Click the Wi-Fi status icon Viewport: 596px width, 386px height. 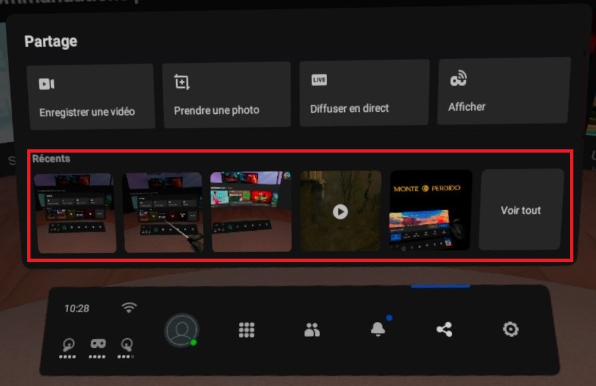point(129,308)
